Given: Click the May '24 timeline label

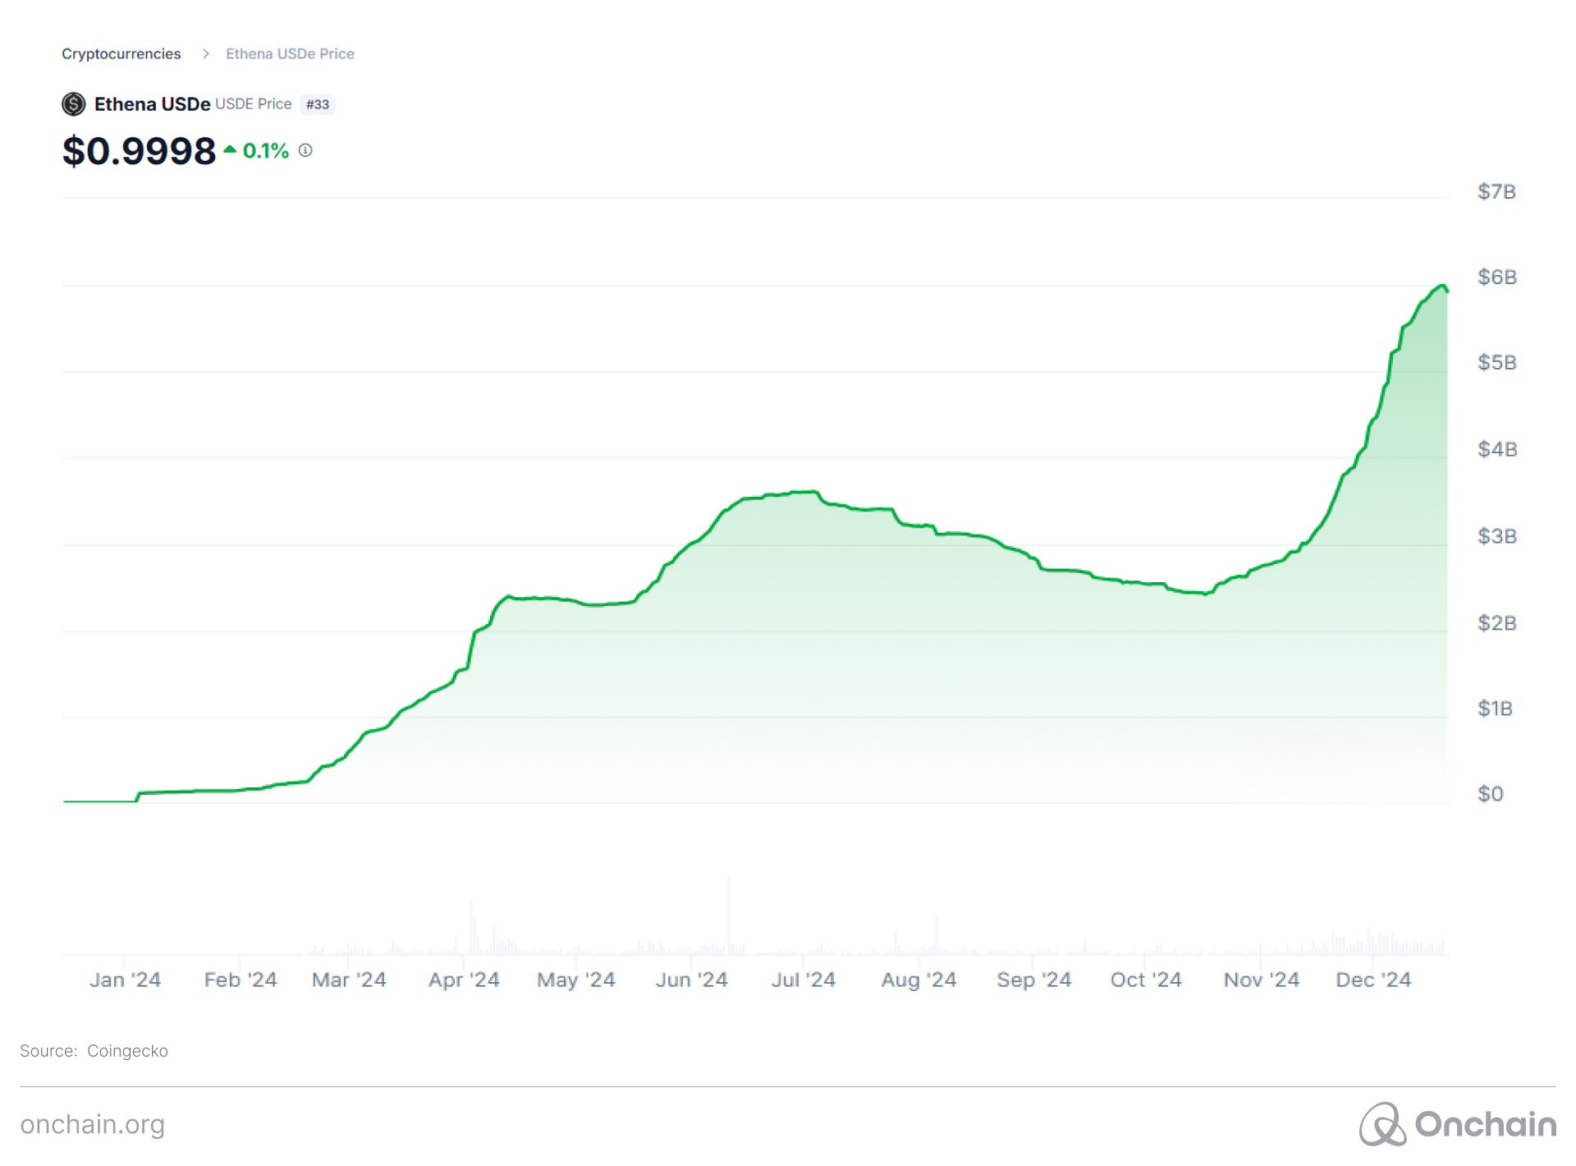Looking at the screenshot, I should pyautogui.click(x=576, y=980).
